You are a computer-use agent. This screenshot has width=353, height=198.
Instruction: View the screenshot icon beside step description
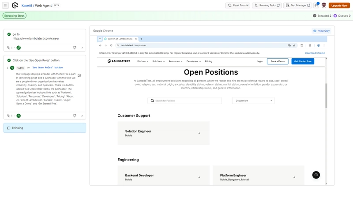79,75
